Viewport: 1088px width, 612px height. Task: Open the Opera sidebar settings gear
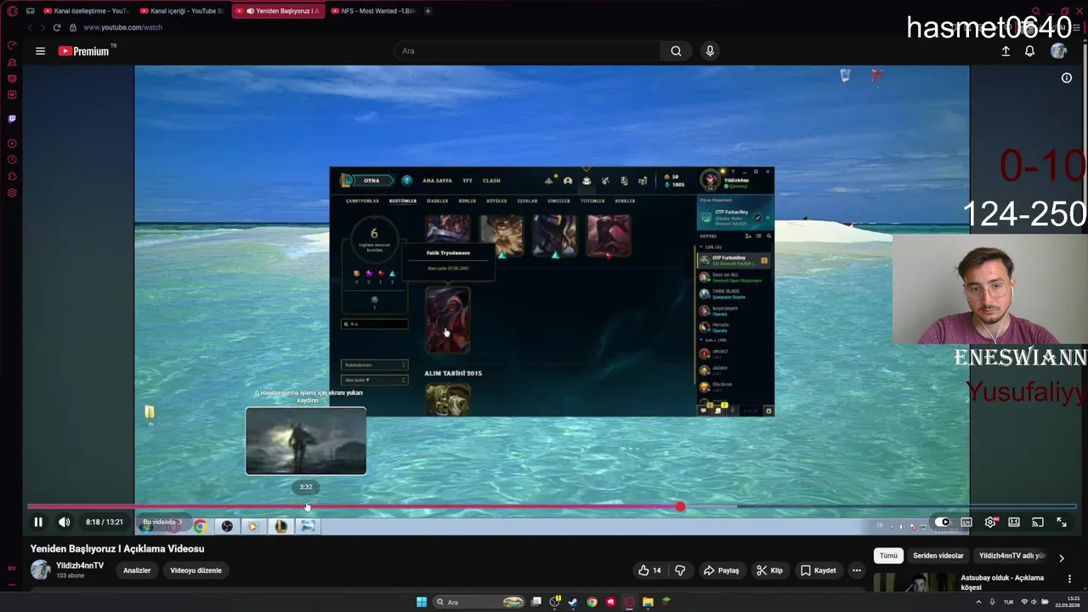pos(12,193)
